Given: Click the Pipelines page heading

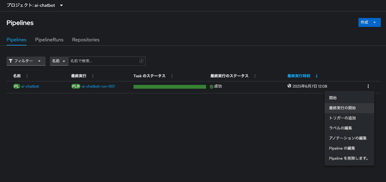Looking at the screenshot, I should [x=20, y=23].
